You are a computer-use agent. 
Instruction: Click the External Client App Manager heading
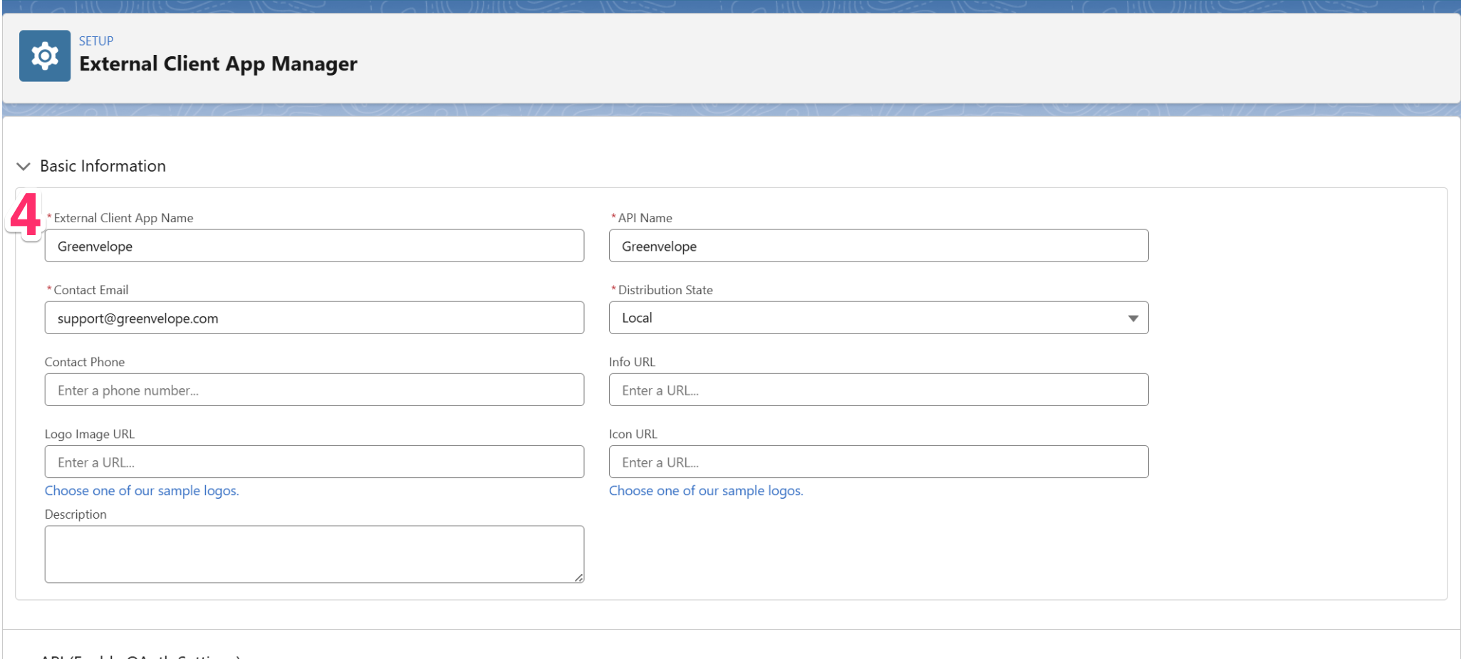[218, 64]
